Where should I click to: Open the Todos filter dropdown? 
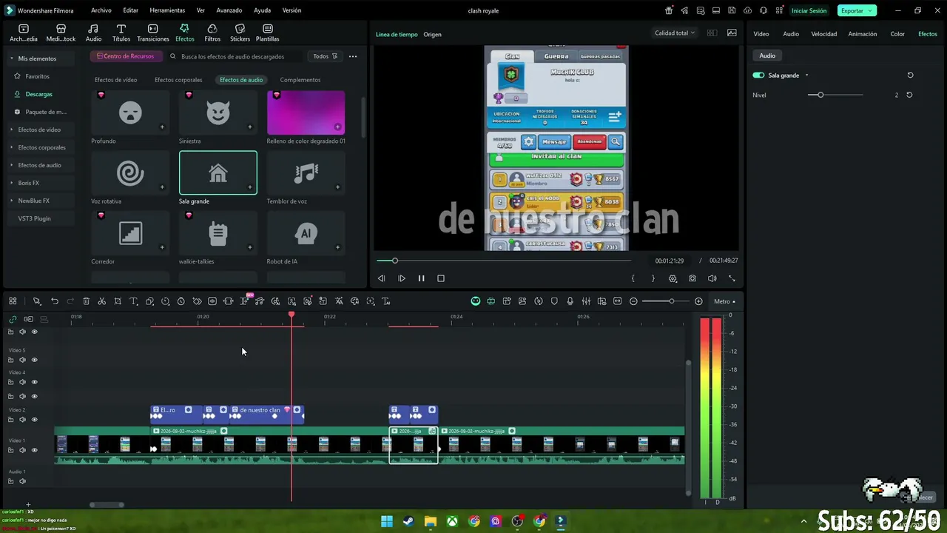326,56
